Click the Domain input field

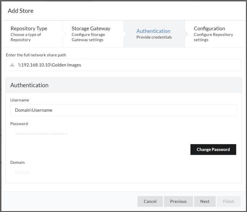tap(76, 172)
